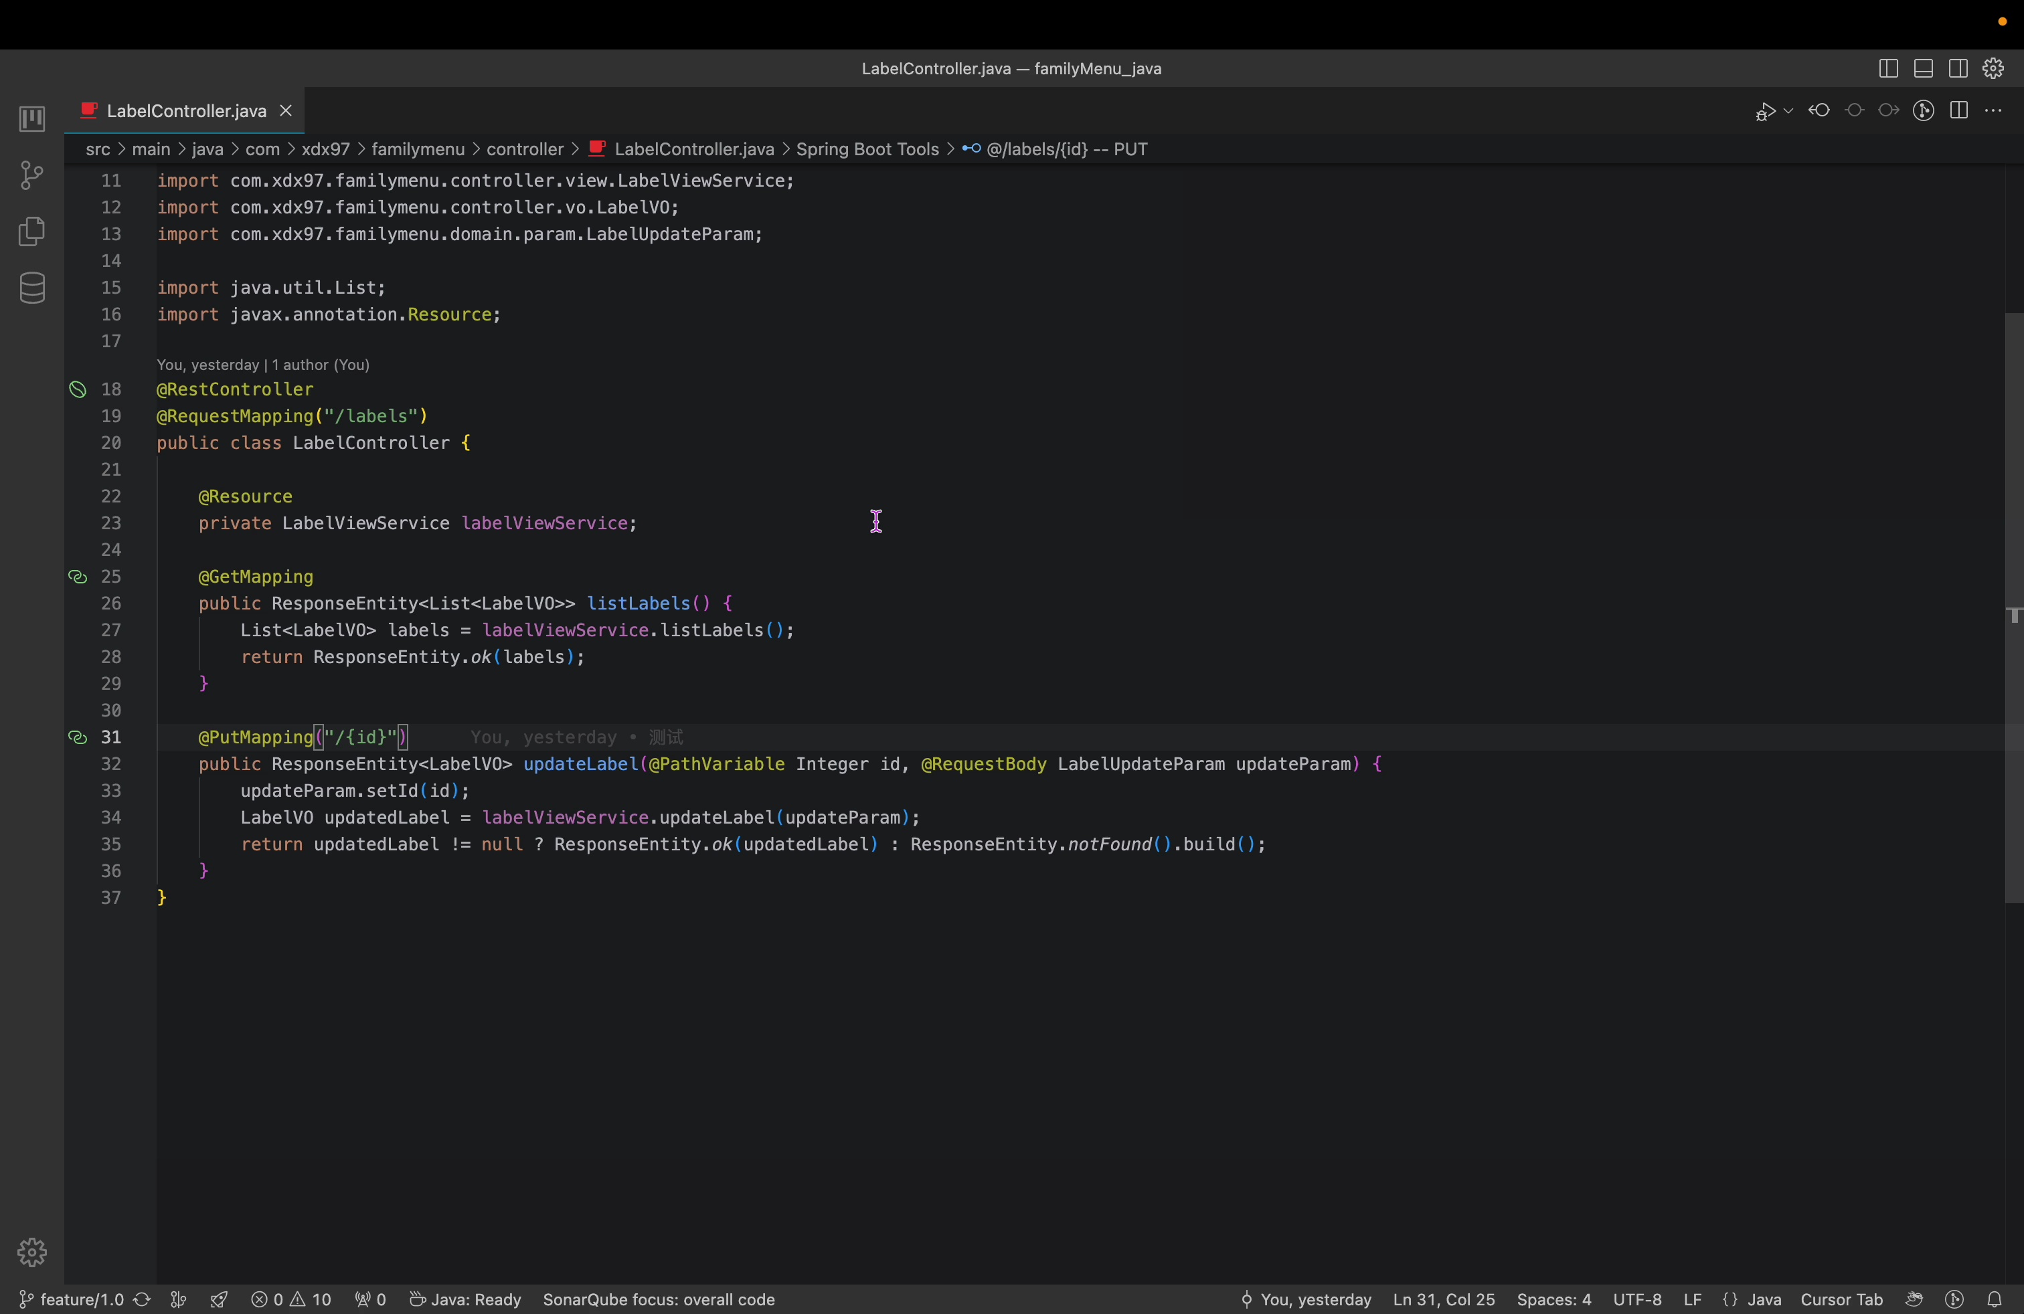Viewport: 2024px width, 1314px height.
Task: Click the Manage gear in activity bar
Action: pyautogui.click(x=31, y=1252)
